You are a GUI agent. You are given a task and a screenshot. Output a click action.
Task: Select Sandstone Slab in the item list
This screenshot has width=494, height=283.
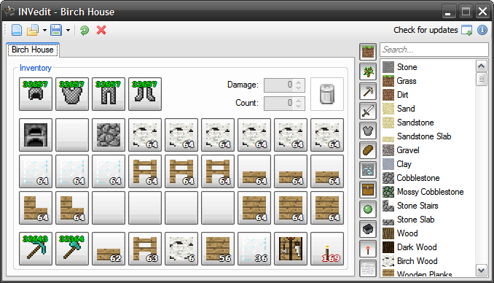point(428,136)
